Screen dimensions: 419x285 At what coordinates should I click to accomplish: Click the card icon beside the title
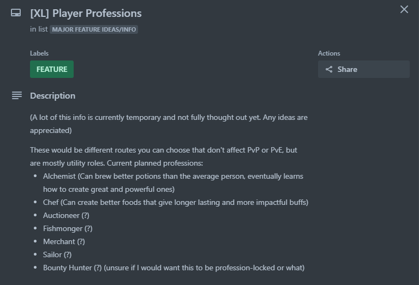coord(16,13)
